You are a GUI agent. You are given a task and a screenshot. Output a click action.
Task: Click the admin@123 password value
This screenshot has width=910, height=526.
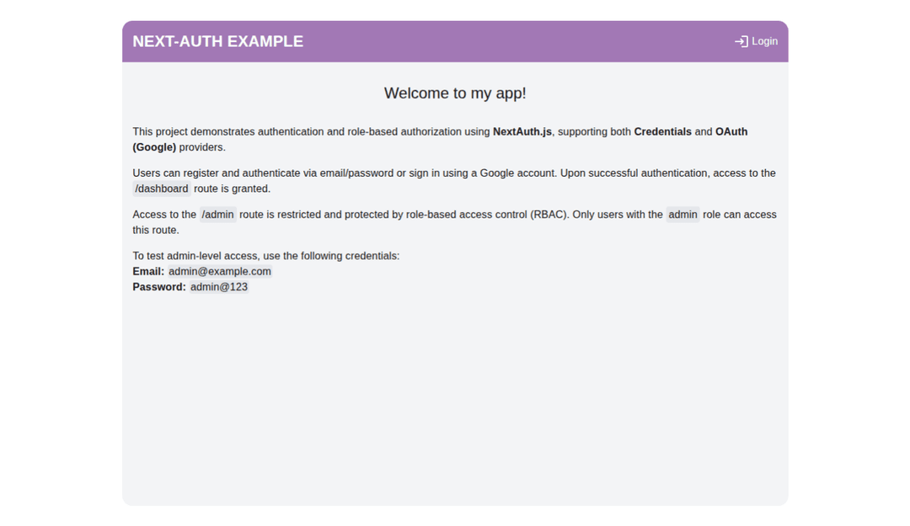tap(218, 286)
